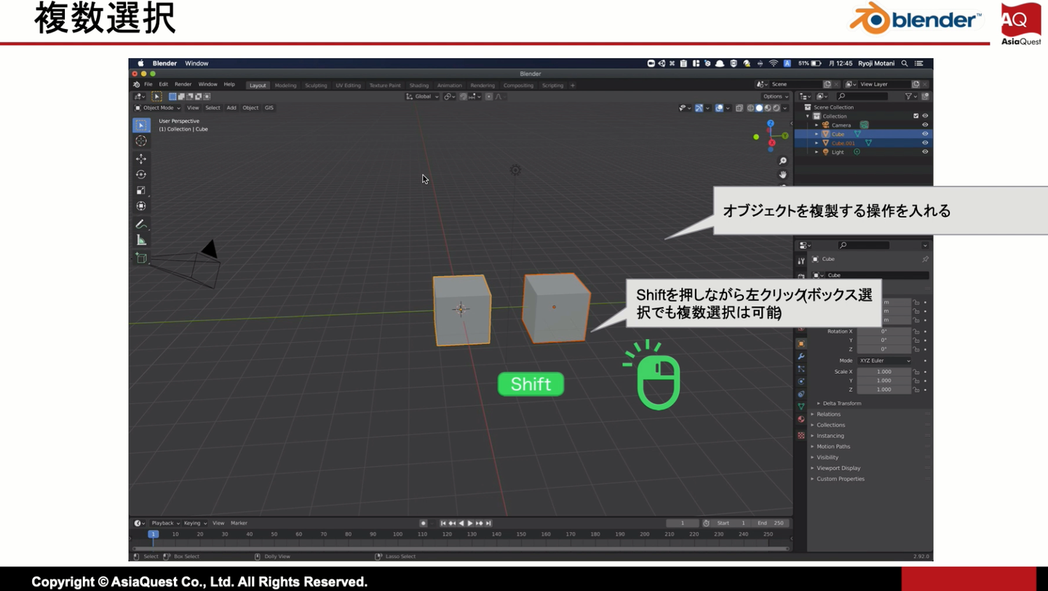Expand the Relations panel
Image resolution: width=1048 pixels, height=591 pixels.
(828, 414)
